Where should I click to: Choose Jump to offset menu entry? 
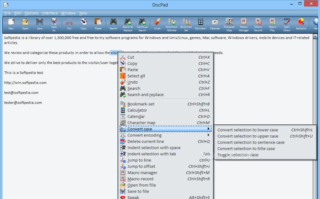click(x=165, y=166)
